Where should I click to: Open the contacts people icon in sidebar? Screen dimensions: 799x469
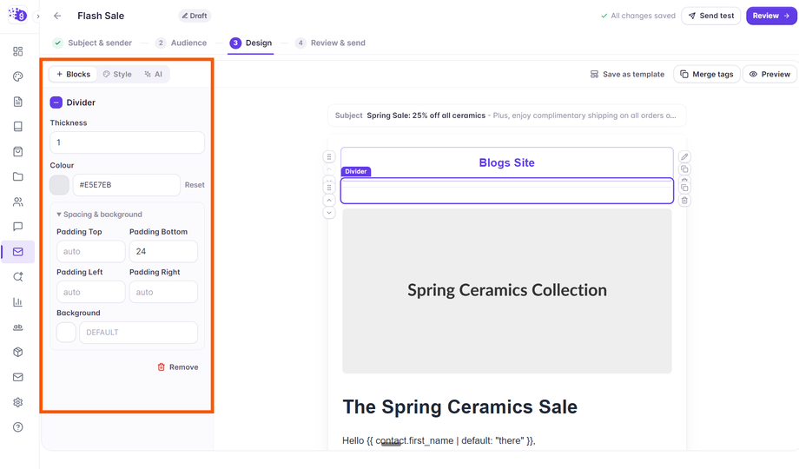coord(18,201)
